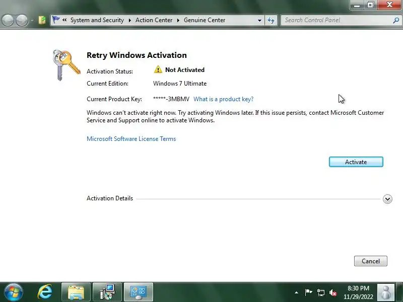This screenshot has width=403, height=302.
Task: Open the Windows Start menu
Action: 14,292
